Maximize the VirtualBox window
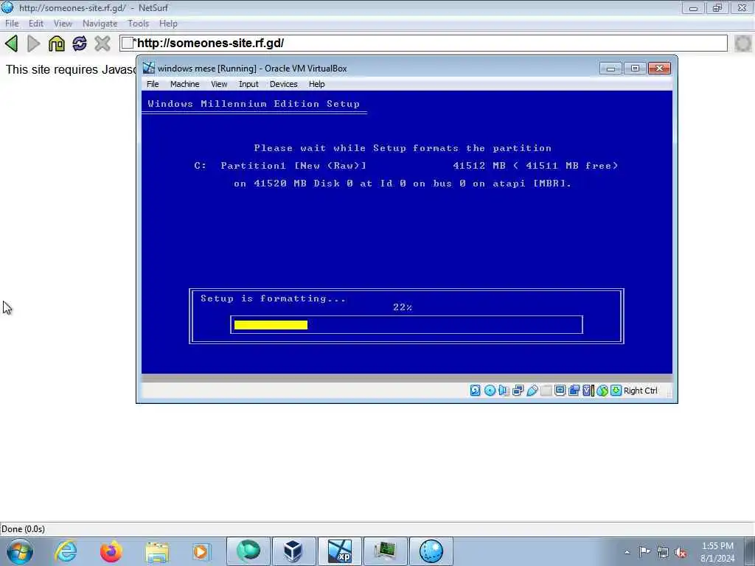Screen dimensions: 755x566 [635, 69]
